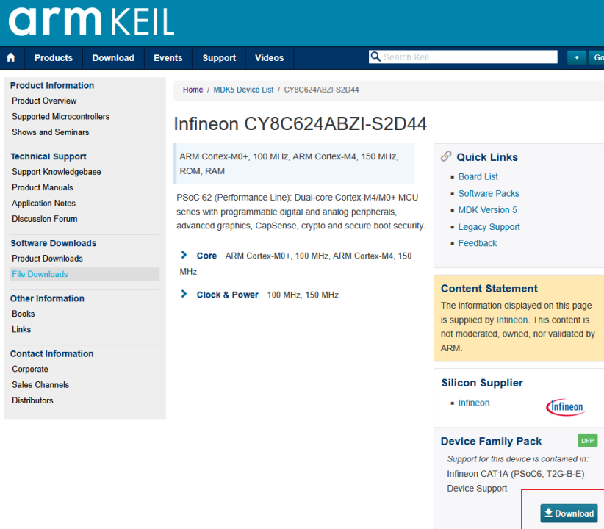Click the Product Information sidebar heading
The height and width of the screenshot is (529, 604).
click(x=52, y=85)
